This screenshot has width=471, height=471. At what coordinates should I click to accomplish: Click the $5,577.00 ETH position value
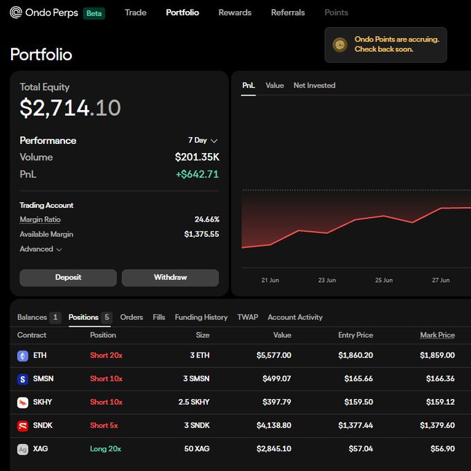tap(274, 355)
